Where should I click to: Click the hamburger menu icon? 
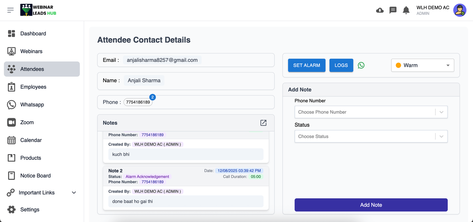[10, 10]
